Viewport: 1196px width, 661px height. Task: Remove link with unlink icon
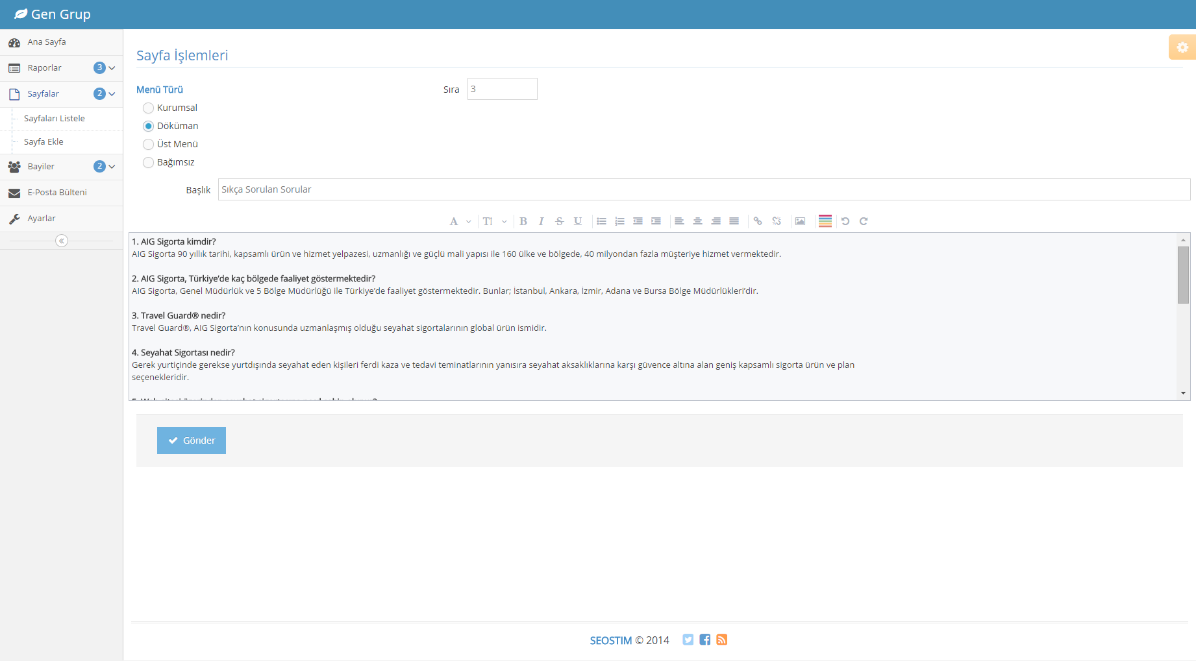point(777,221)
